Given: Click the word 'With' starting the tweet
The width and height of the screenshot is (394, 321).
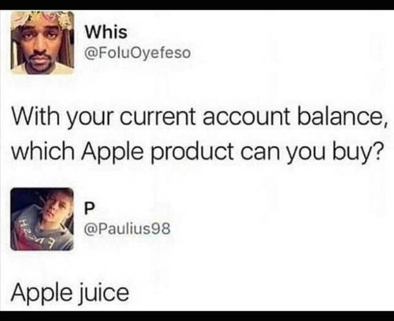Looking at the screenshot, I should [x=36, y=117].
